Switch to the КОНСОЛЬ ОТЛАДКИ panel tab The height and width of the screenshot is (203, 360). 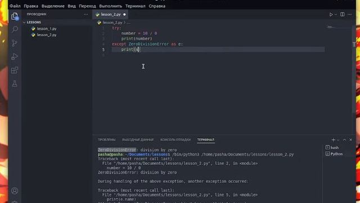(175, 140)
